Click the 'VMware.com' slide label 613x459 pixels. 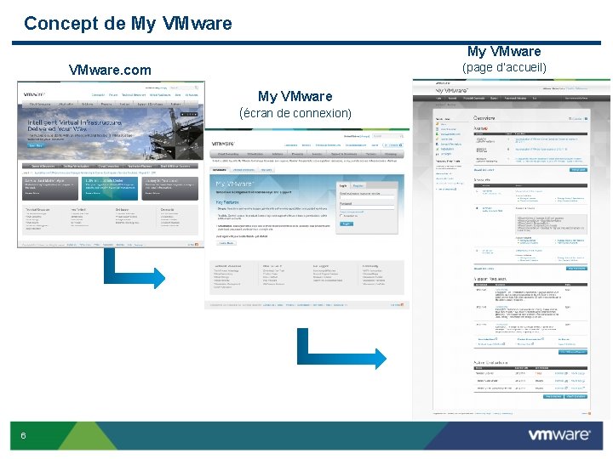click(110, 70)
